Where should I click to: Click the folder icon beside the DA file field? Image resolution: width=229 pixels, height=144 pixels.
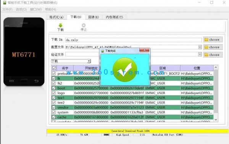pos(206,40)
